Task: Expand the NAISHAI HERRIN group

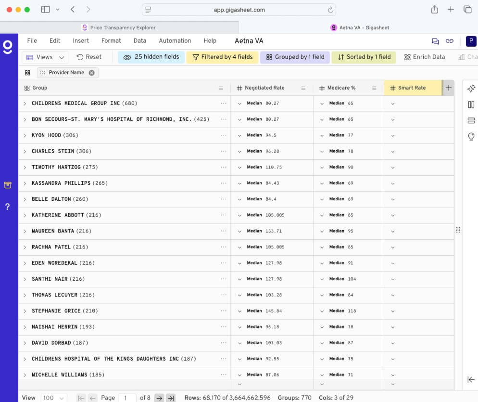Action: click(25, 327)
